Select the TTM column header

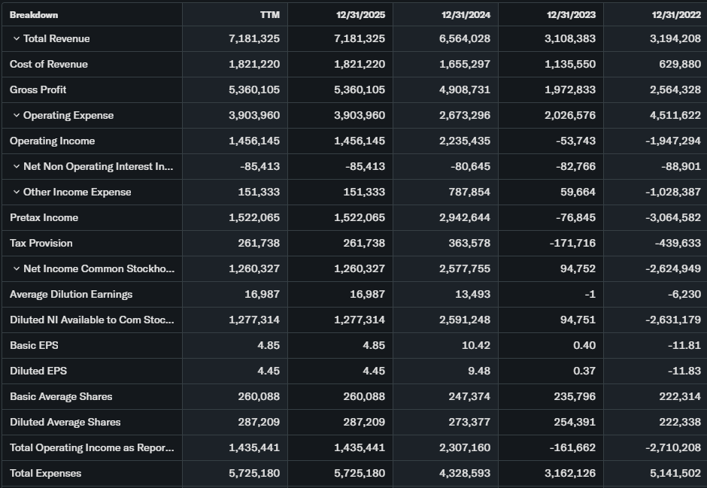click(269, 15)
